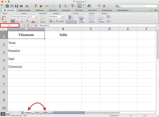Click the Cut scissors icon
This screenshot has height=117, width=159.
tap(27, 6)
